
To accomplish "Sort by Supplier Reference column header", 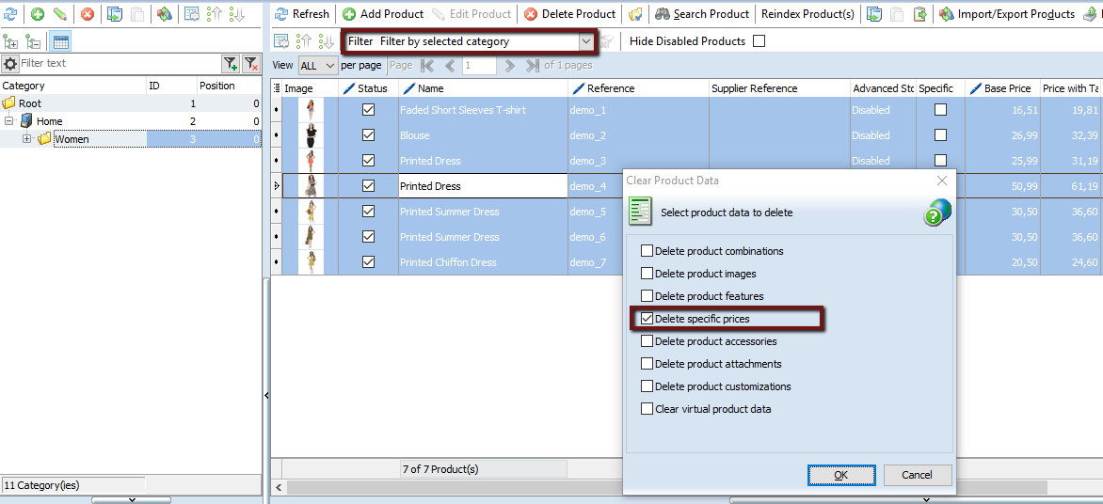I will pyautogui.click(x=779, y=88).
